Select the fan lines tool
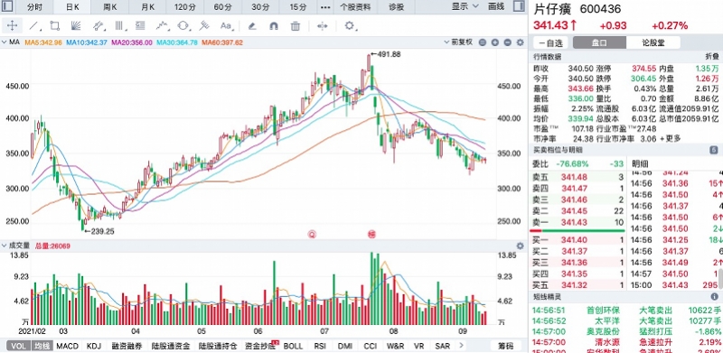Screen dimensions: 723x353 (x=77, y=26)
